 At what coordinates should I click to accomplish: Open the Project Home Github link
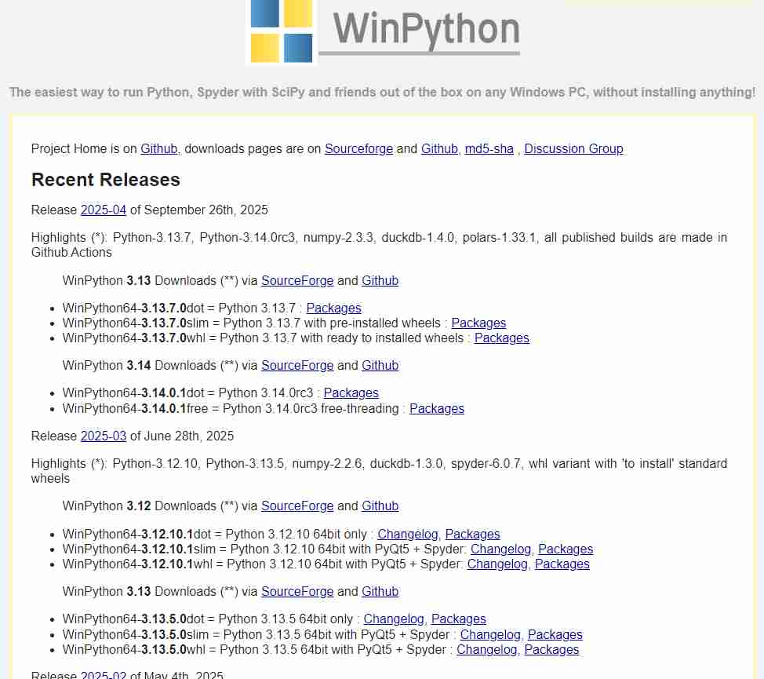159,148
